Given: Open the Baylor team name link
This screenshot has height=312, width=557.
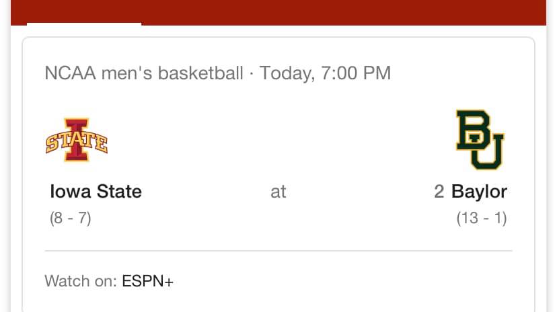Looking at the screenshot, I should click(x=479, y=192).
